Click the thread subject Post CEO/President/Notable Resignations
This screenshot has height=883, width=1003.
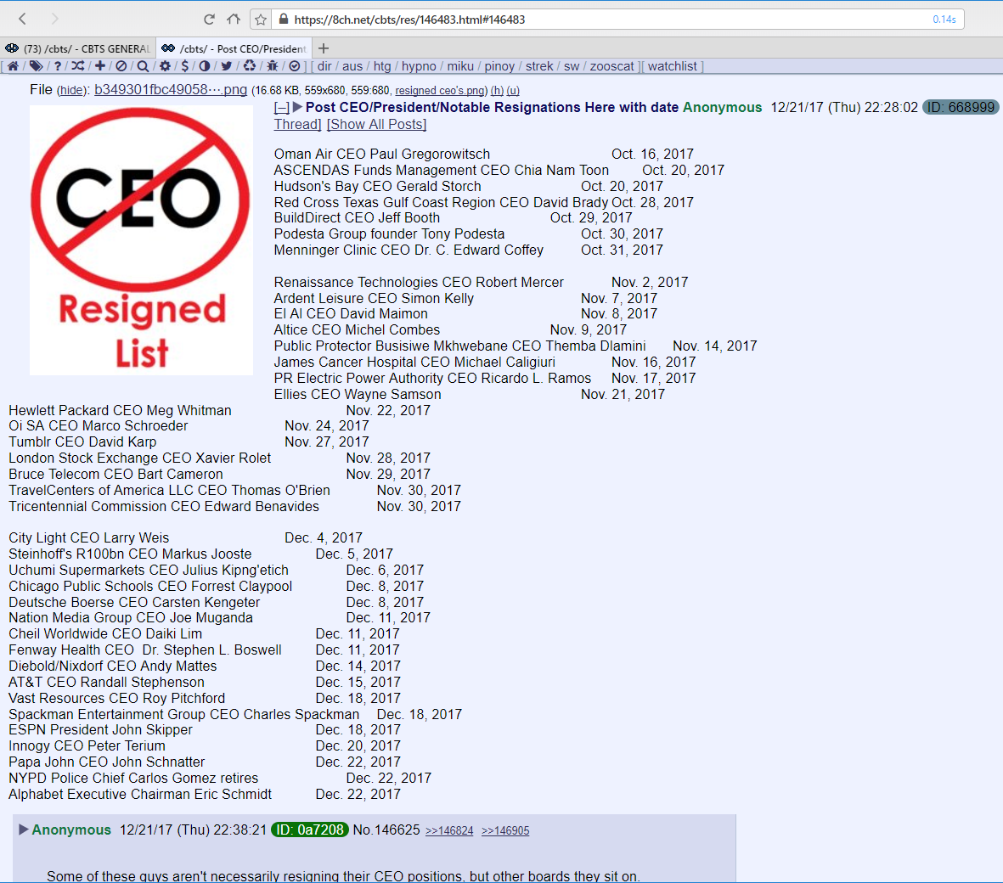(x=492, y=108)
